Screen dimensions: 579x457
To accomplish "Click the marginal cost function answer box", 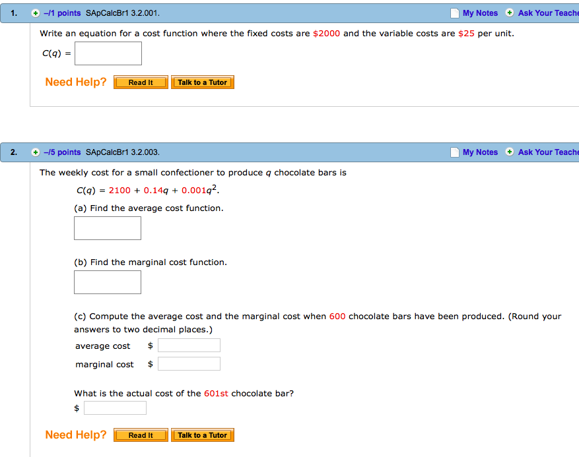I will point(107,282).
